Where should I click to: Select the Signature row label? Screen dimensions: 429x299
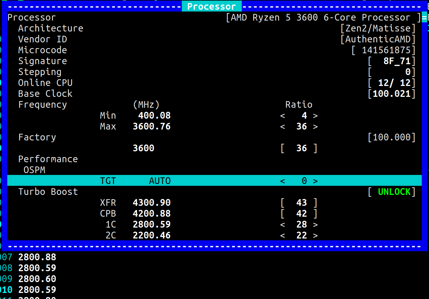click(42, 61)
